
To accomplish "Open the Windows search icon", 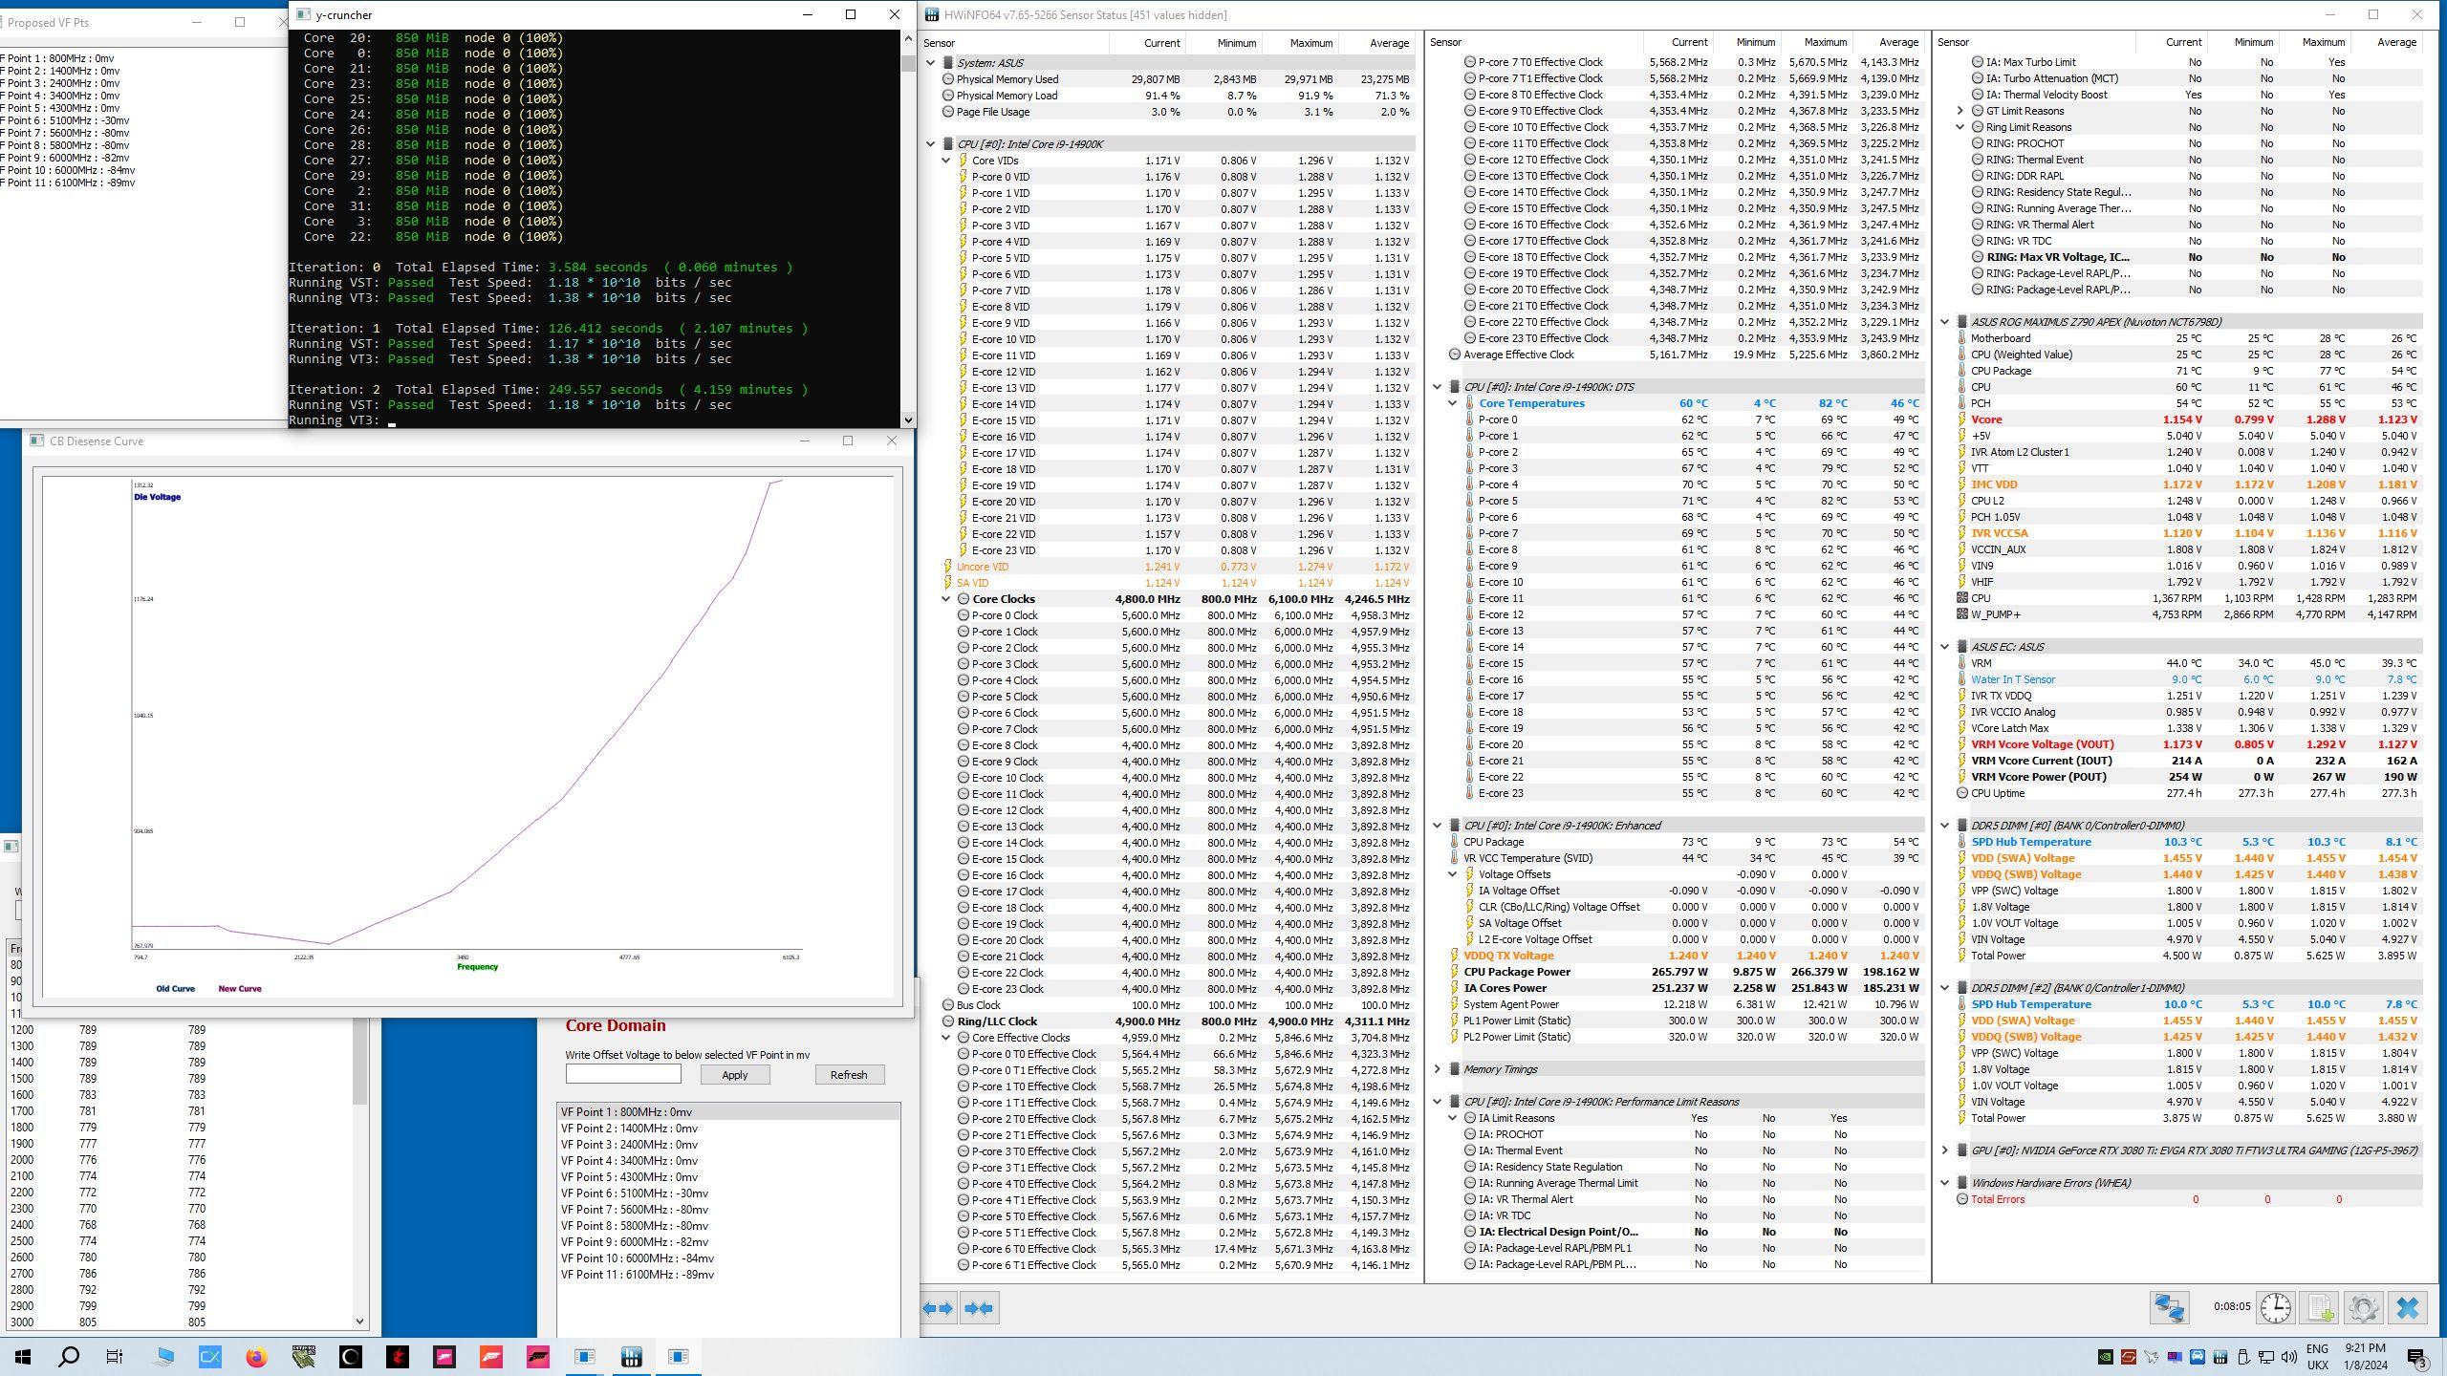I will [69, 1357].
